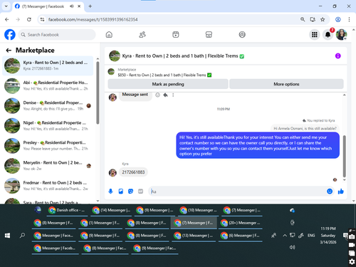Click the chat messages scrollbar thumb

[x=345, y=156]
